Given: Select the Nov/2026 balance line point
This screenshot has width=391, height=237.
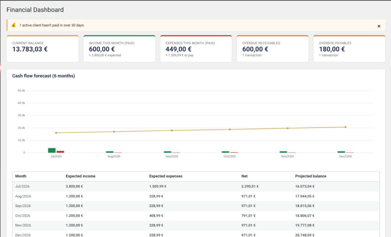Looking at the screenshot, I should coord(288,128).
